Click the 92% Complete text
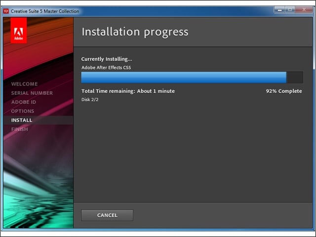This screenshot has height=237, width=316. 284,91
